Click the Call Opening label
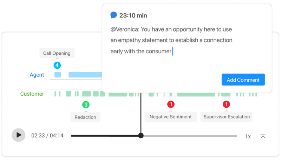This screenshot has height=162, width=281. 57,53
